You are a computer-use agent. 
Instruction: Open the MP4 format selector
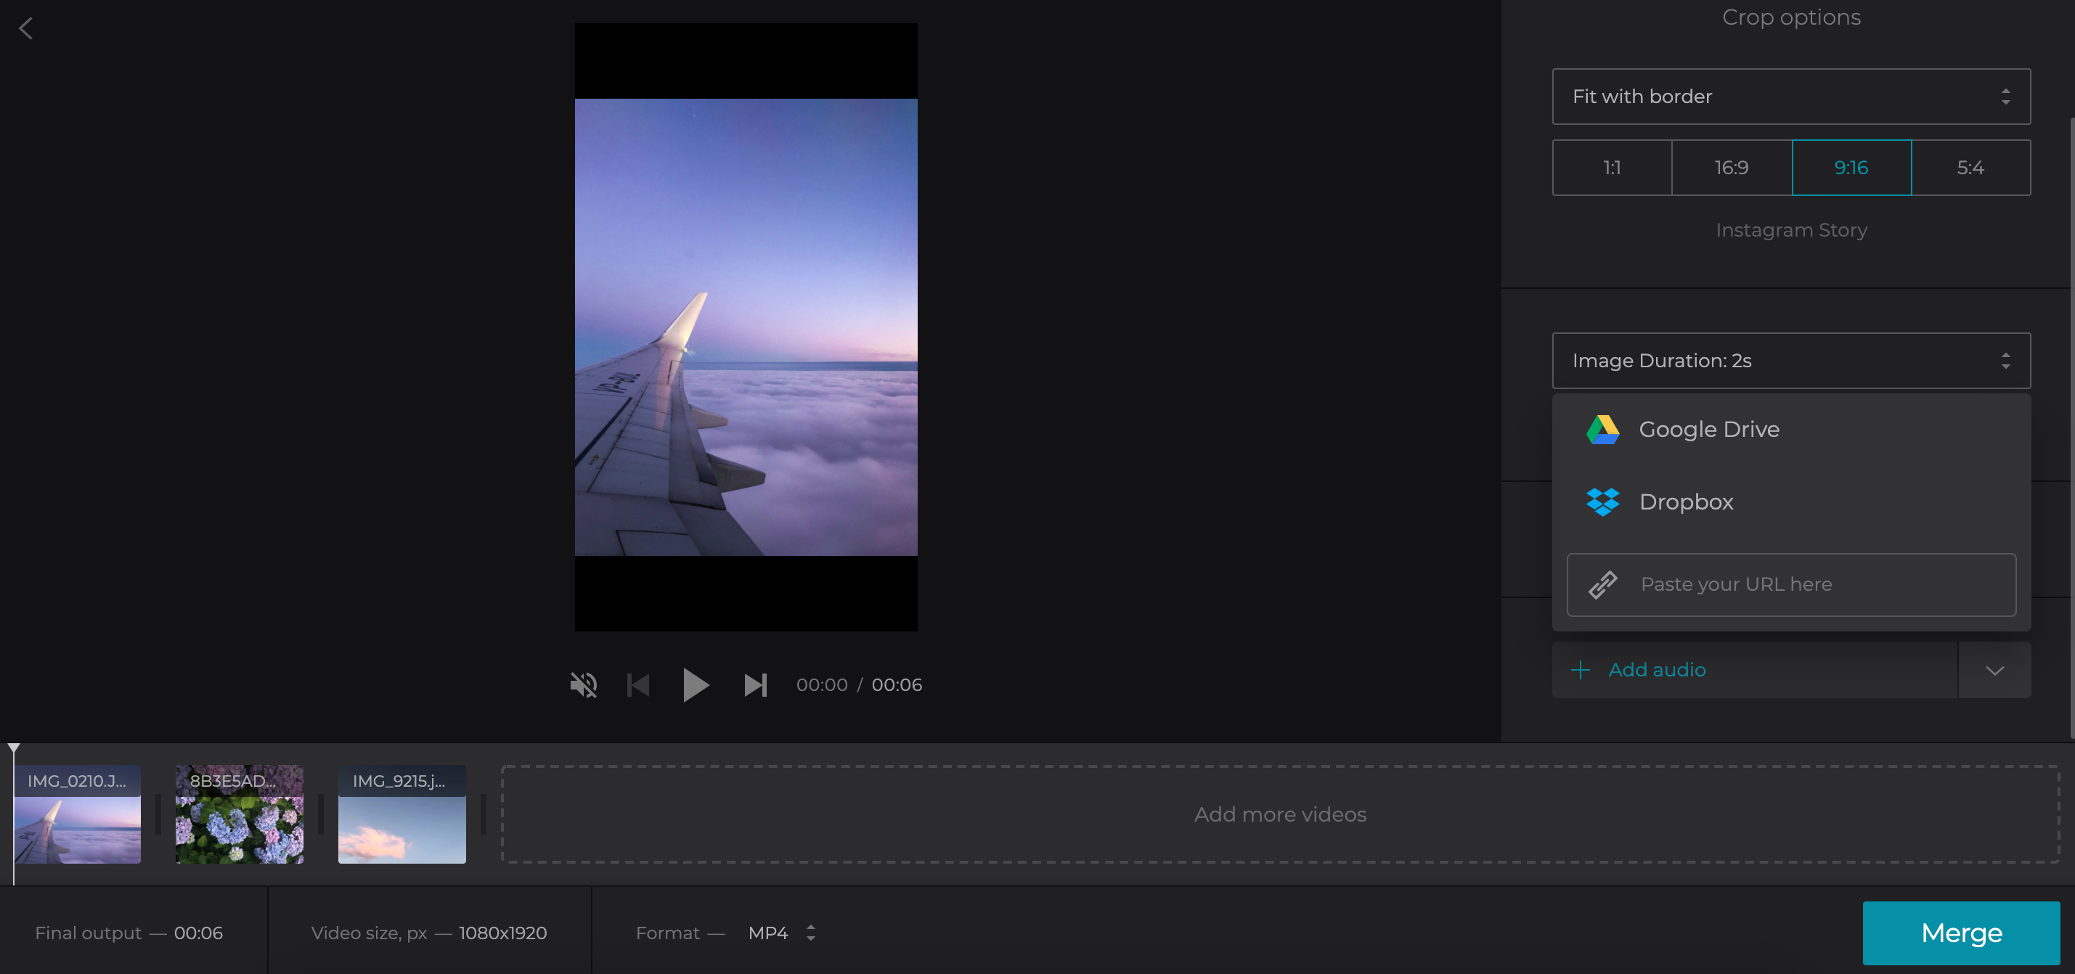click(780, 932)
